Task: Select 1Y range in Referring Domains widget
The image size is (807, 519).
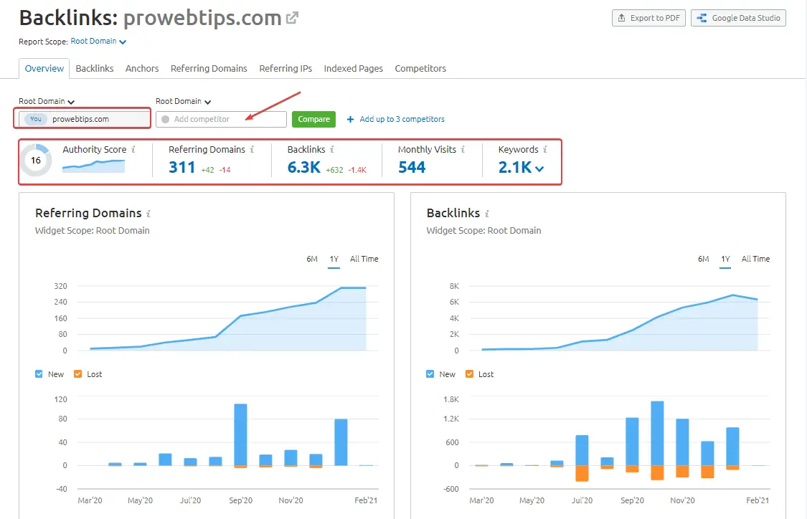Action: 334,259
